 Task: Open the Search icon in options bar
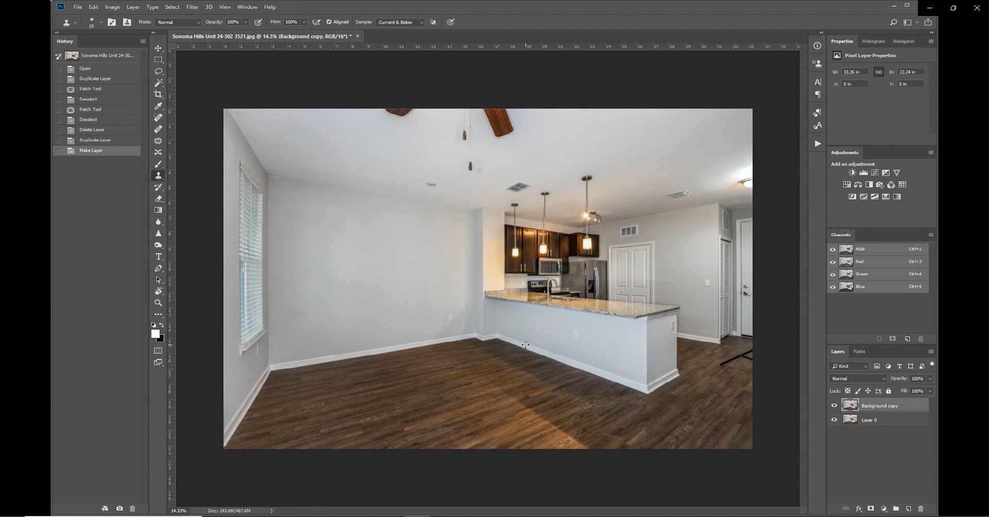(894, 22)
